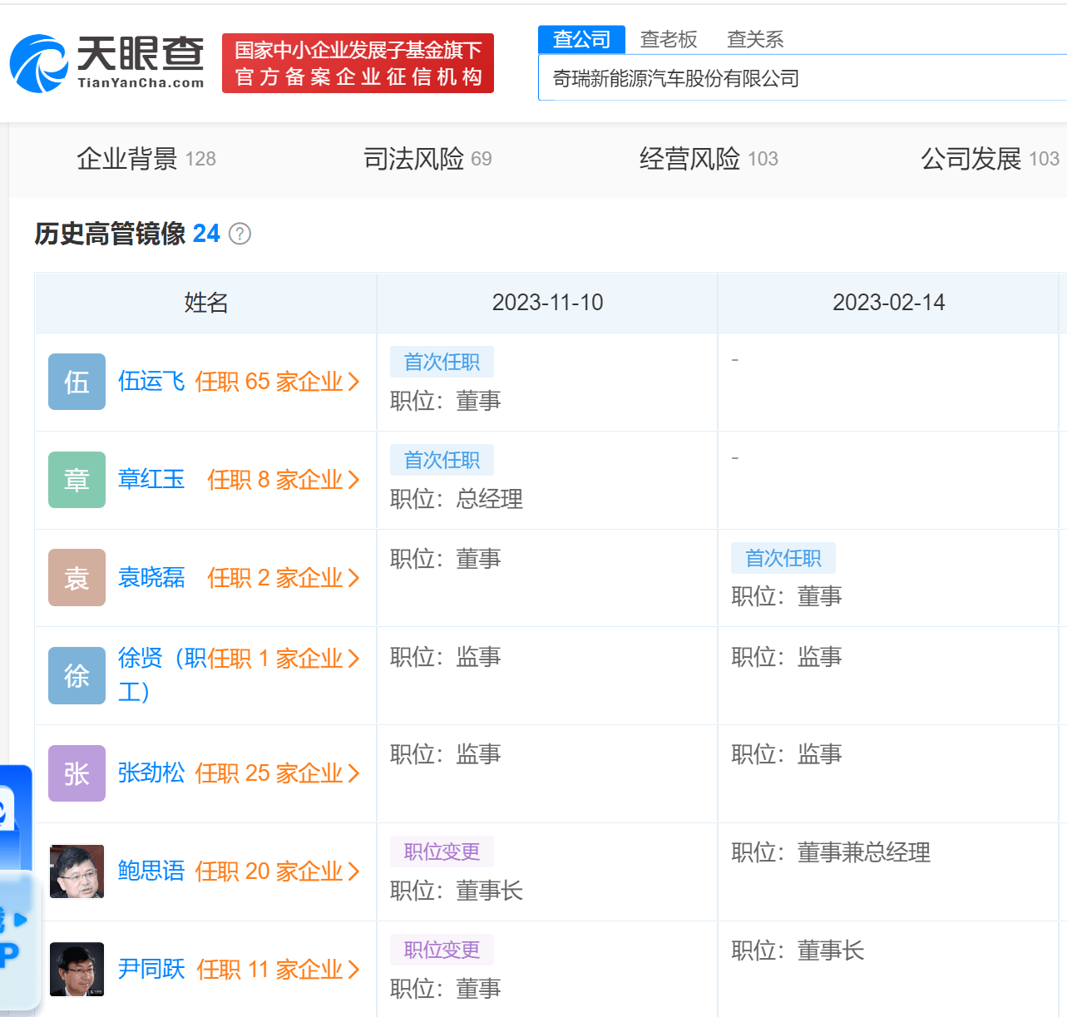
Task: Click 职位：总经理 in 章红玉's row
Action: point(457,499)
